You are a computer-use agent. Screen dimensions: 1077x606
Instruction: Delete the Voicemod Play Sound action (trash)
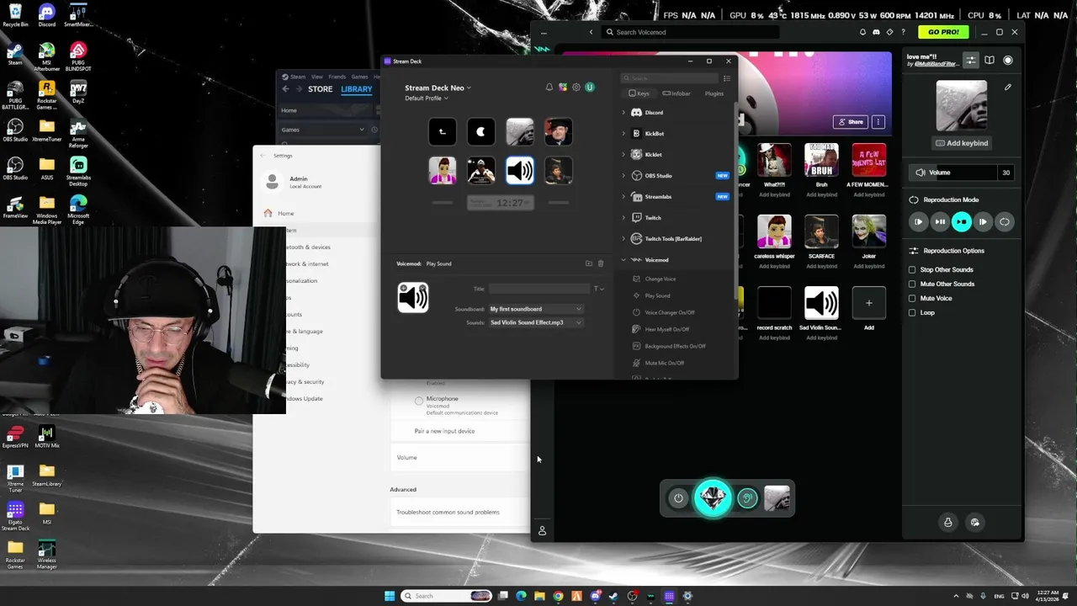pos(601,263)
